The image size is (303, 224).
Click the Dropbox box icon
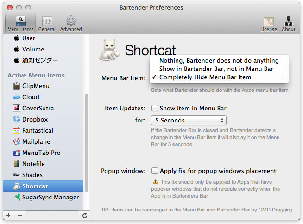coord(17,119)
